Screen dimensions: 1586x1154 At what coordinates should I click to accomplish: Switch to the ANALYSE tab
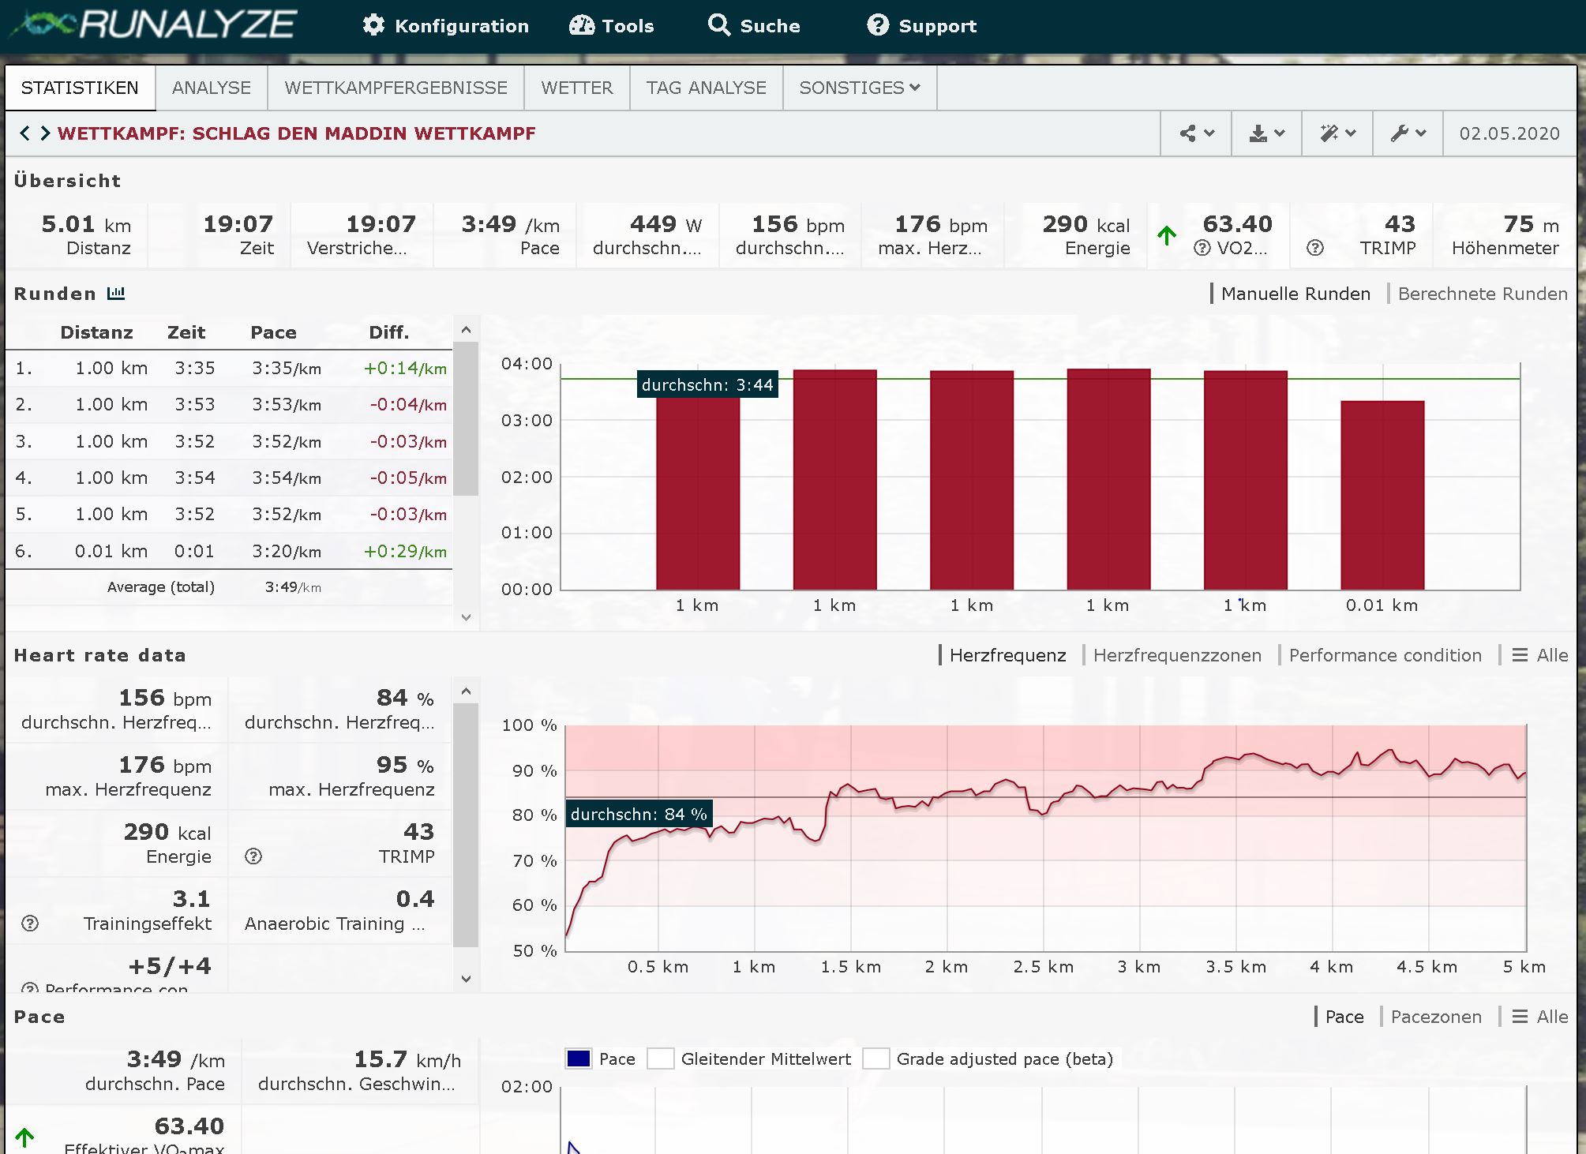211,88
